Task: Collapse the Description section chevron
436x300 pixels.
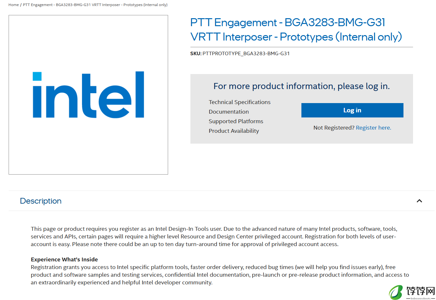Action: coord(419,201)
